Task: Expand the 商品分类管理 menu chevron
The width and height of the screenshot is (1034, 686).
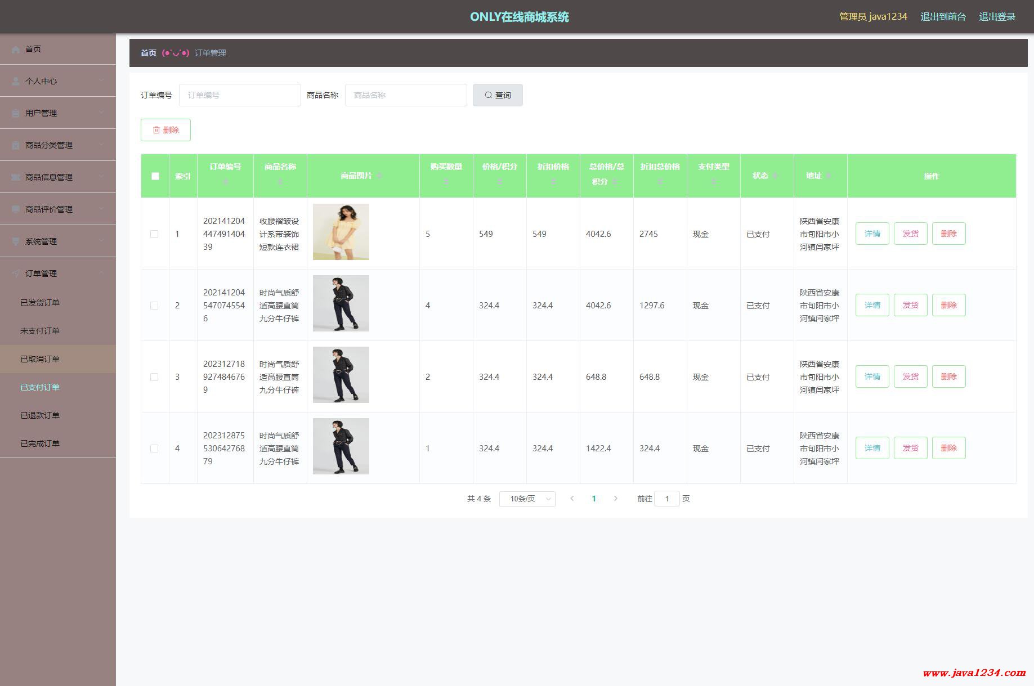Action: 101,145
